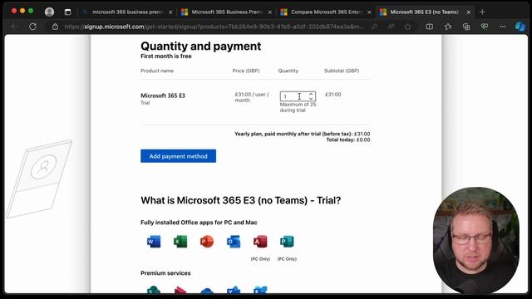532x299 pixels.
Task: Open the Copilot sidebar
Action: pos(520,27)
